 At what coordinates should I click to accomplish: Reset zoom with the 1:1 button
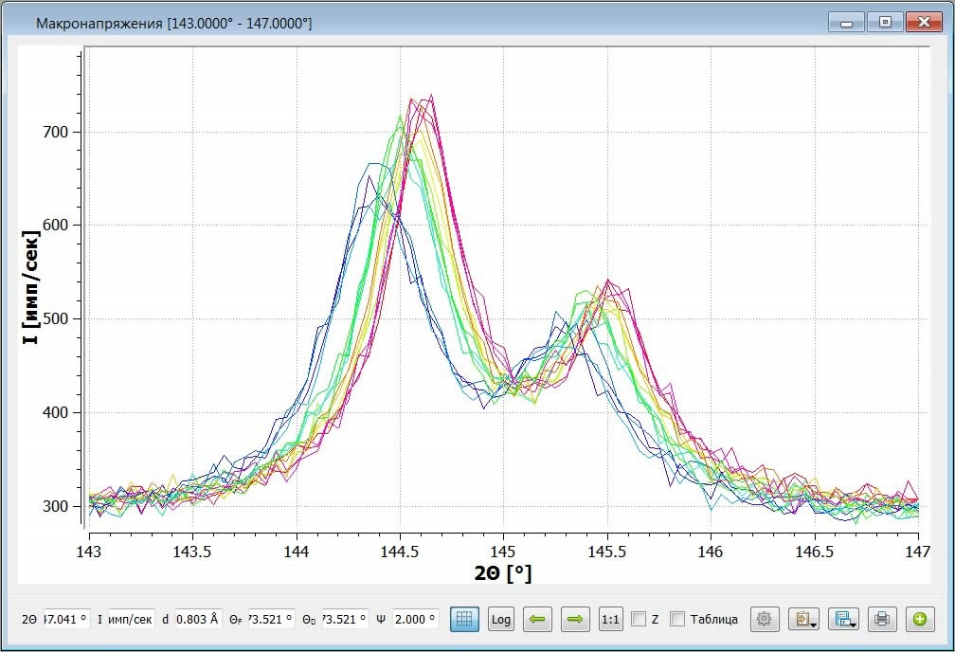click(611, 620)
